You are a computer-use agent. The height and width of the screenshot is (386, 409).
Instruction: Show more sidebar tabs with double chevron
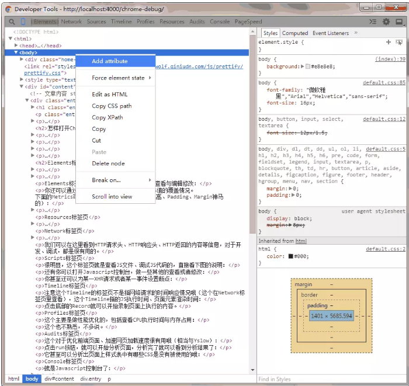point(356,33)
